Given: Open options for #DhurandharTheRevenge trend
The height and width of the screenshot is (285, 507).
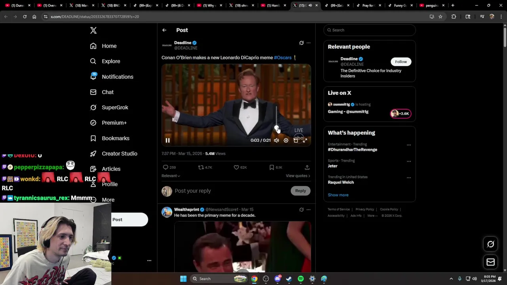Looking at the screenshot, I should click(x=409, y=145).
